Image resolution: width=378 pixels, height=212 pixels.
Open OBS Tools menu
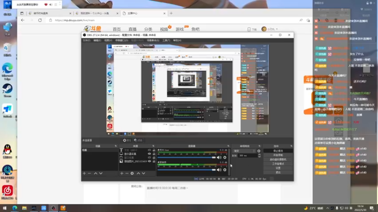tap(166, 41)
